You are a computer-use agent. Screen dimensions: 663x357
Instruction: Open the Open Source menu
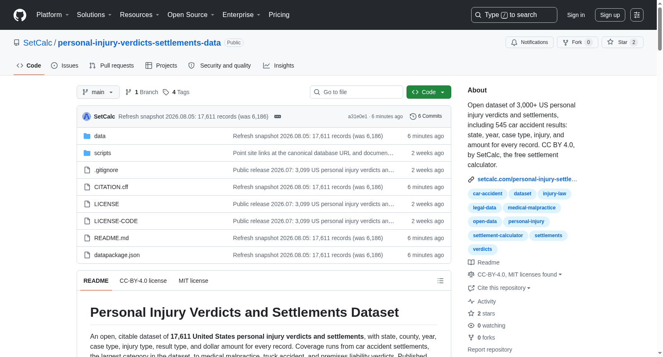tap(191, 15)
